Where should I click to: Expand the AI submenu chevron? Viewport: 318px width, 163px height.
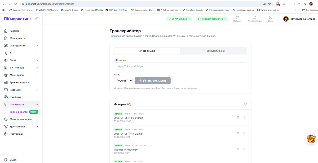coord(37,53)
